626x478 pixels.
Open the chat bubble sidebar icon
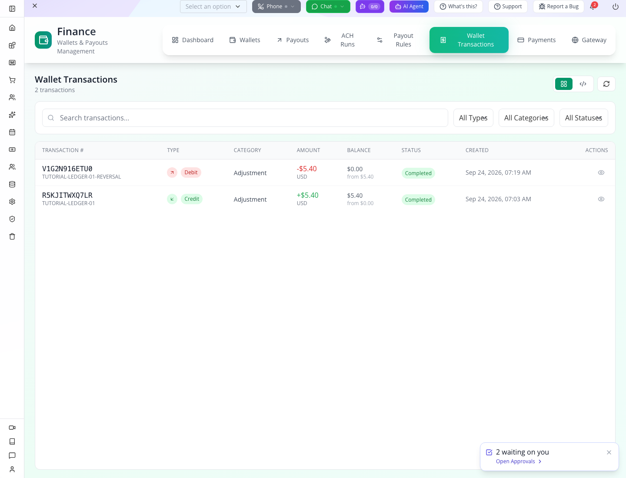pos(12,455)
